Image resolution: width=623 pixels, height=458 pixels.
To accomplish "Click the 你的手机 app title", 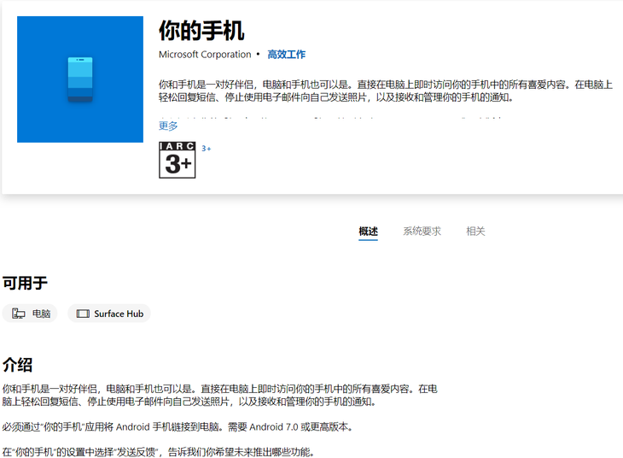I will pyautogui.click(x=201, y=31).
